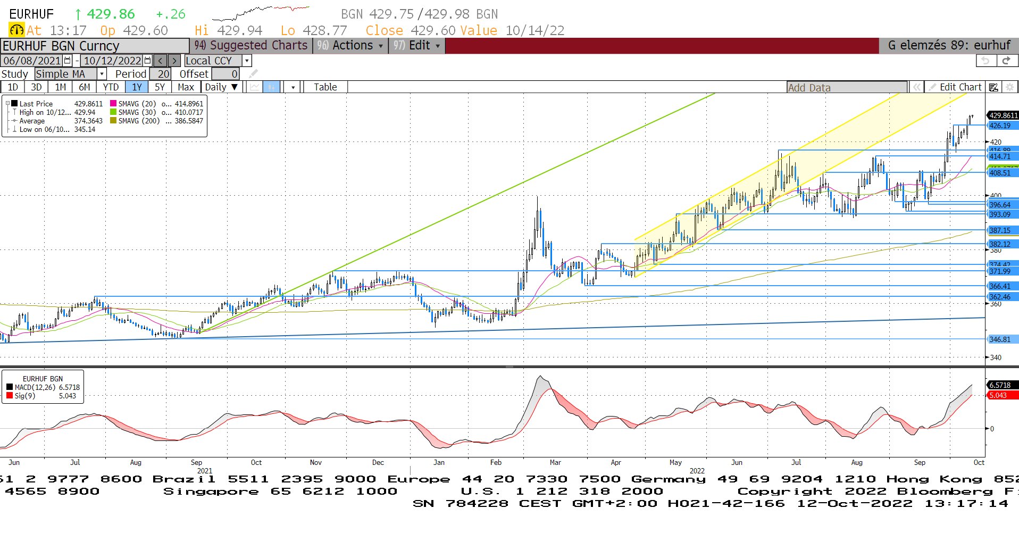
Task: Select the 3D range tab
Action: (36, 87)
